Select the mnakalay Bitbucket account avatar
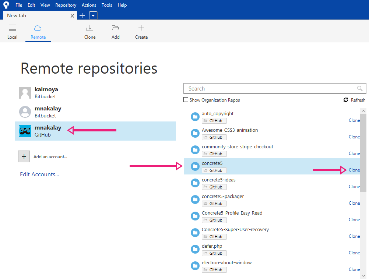Image resolution: width=369 pixels, height=279 pixels. pyautogui.click(x=25, y=112)
